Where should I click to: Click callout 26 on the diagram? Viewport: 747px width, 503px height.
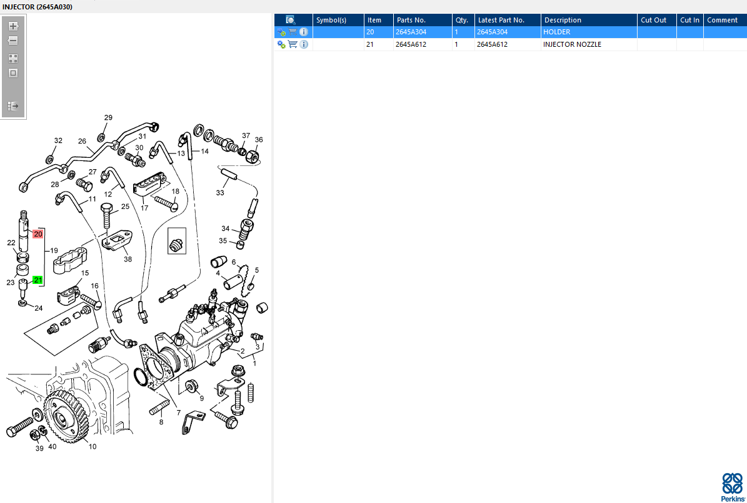[x=82, y=140]
